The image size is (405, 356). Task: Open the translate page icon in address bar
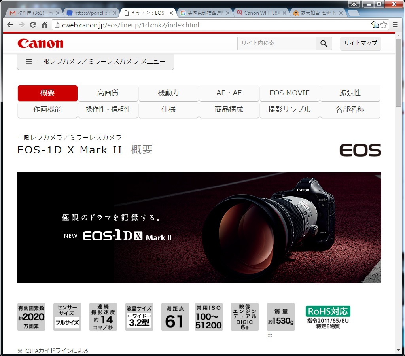point(375,25)
